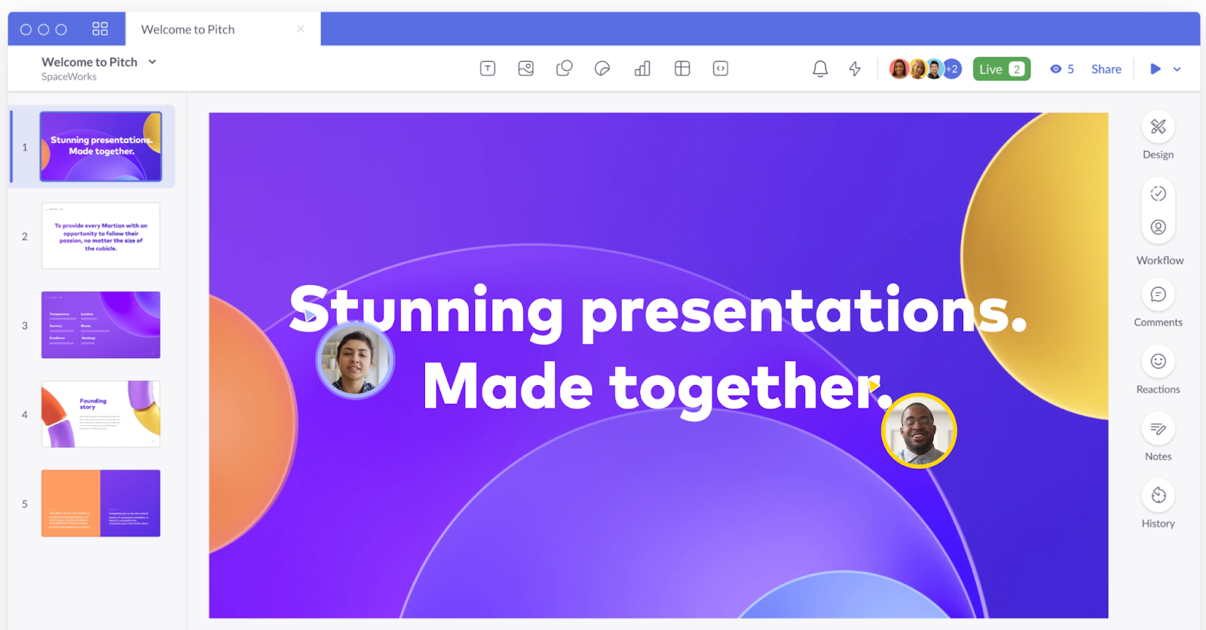Click the Live 2 button

[x=1002, y=69]
